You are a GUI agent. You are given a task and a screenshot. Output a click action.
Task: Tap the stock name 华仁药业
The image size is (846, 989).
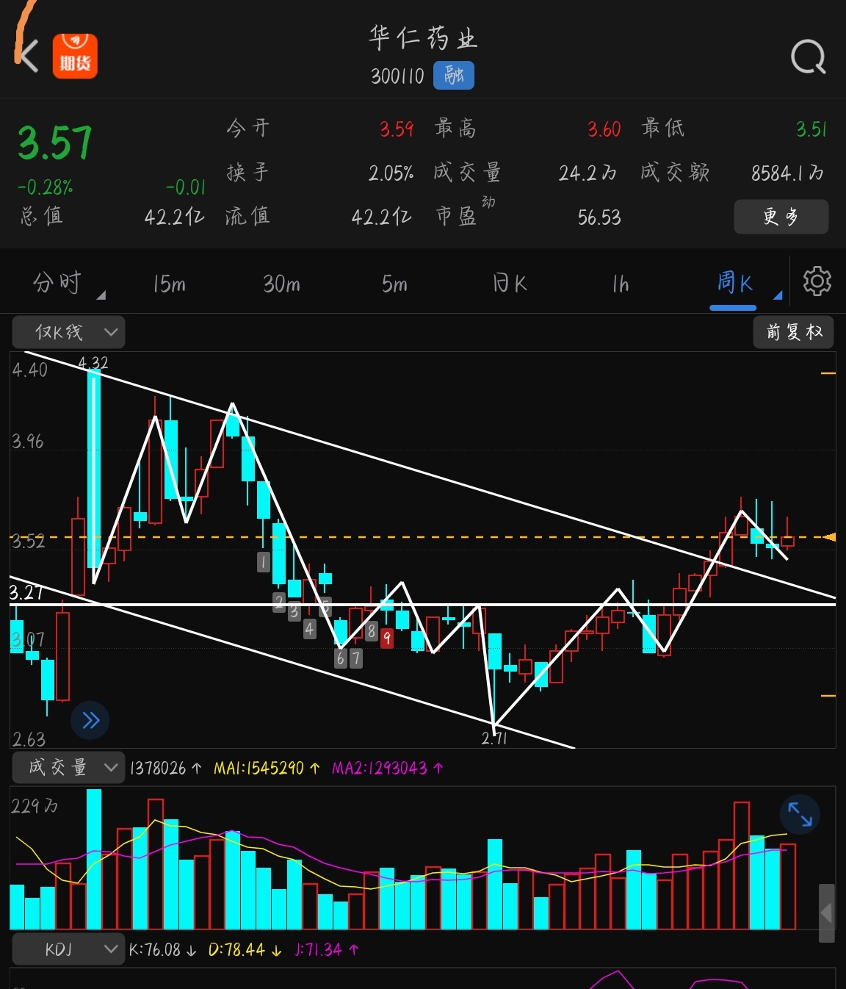point(423,37)
